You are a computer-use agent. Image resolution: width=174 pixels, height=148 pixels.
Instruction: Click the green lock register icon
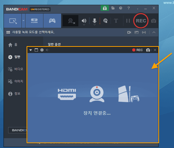coord(105,8)
